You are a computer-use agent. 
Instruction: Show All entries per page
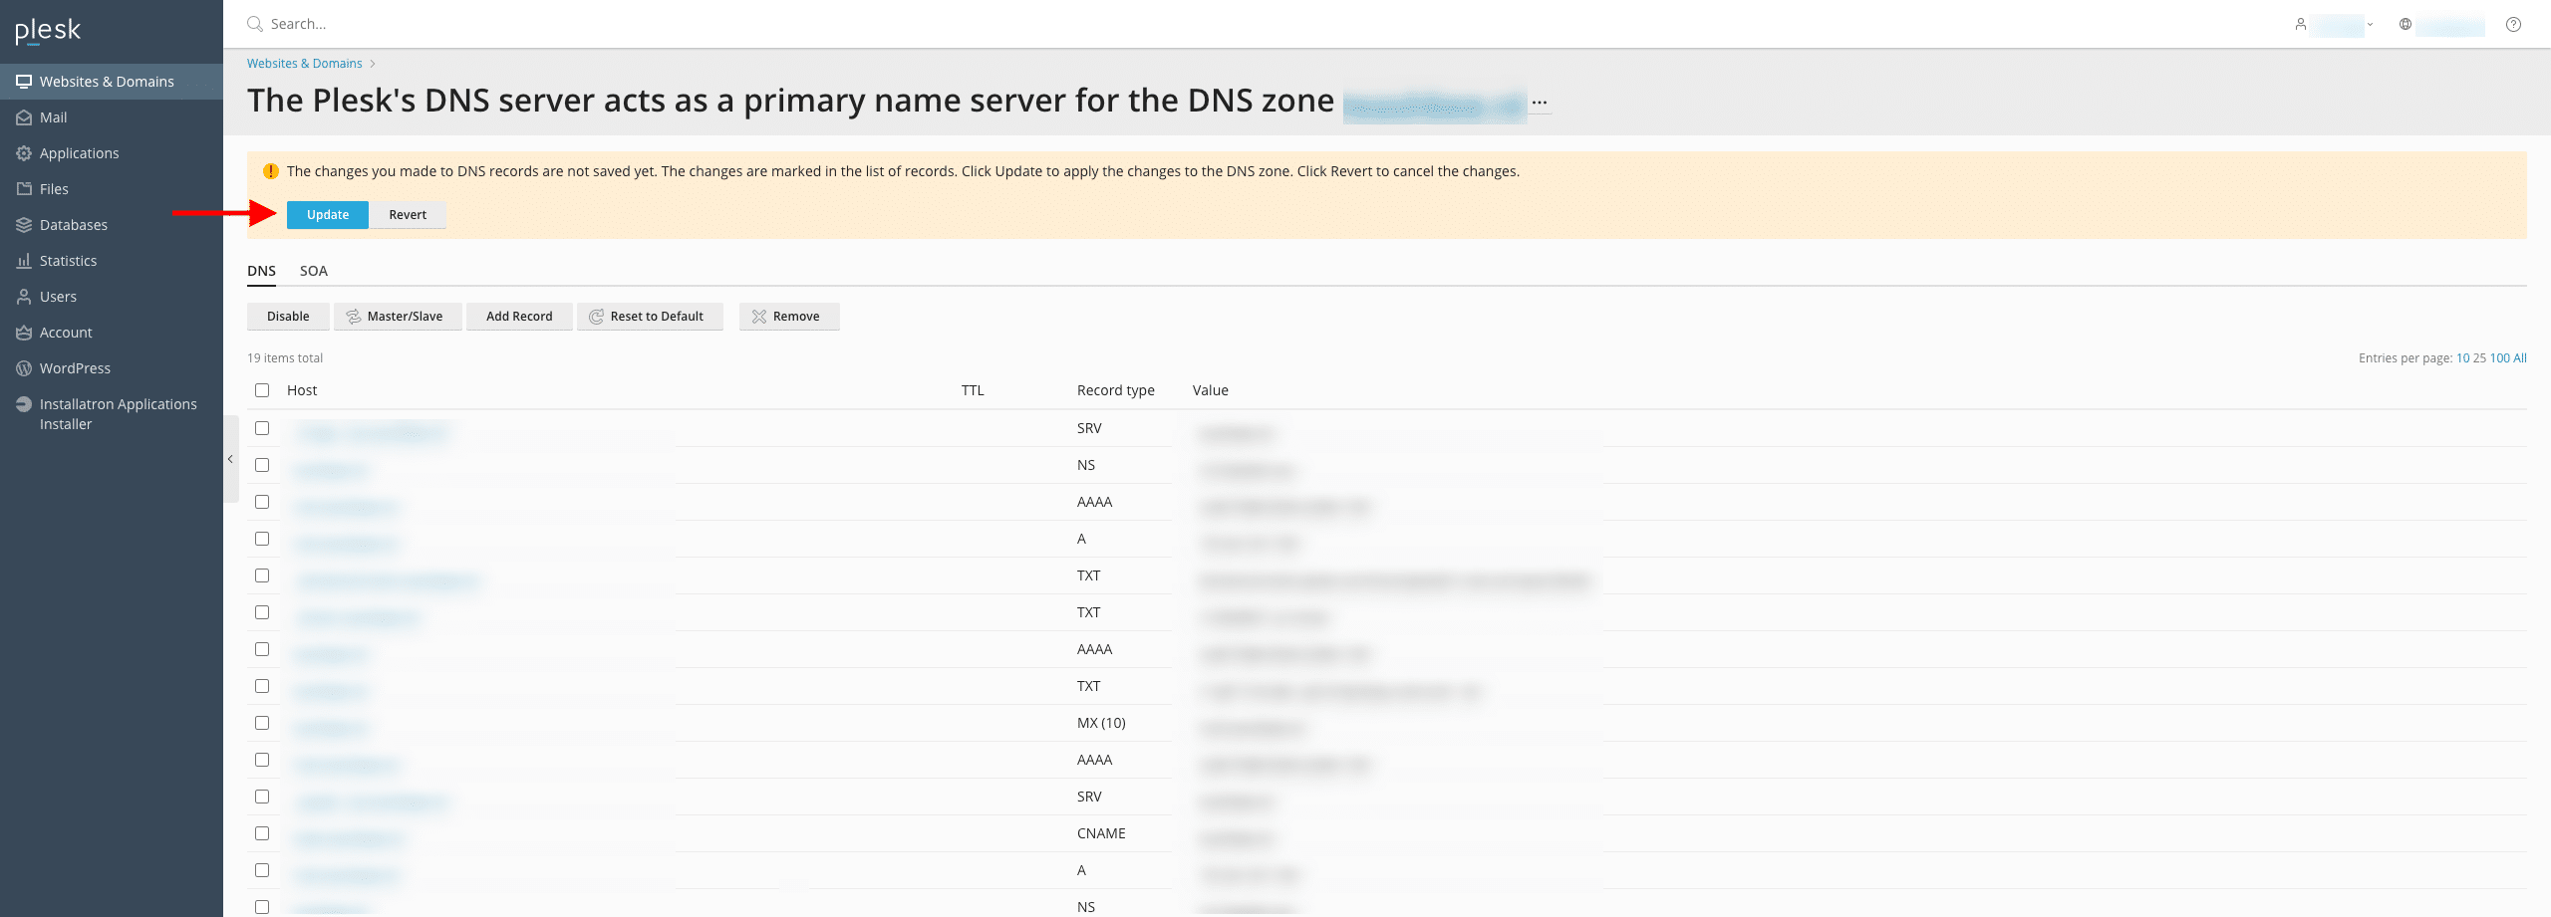pyautogui.click(x=2520, y=358)
